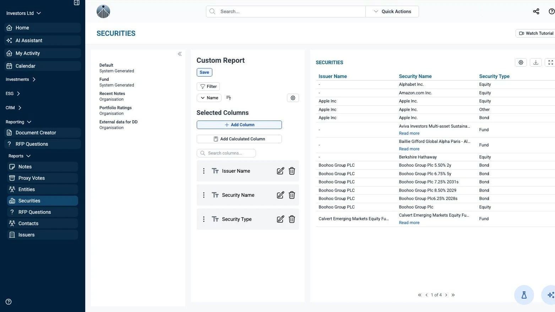Viewport: 555px width, 312px height.
Task: Expand securities table to fullscreen
Action: point(550,62)
